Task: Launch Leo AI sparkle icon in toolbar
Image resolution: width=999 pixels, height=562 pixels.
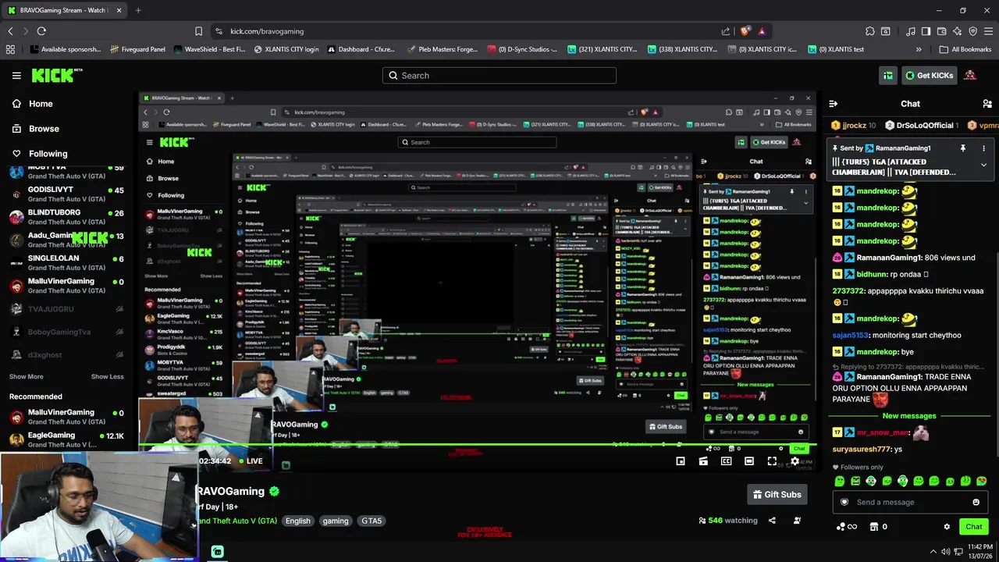Action: coord(958,31)
